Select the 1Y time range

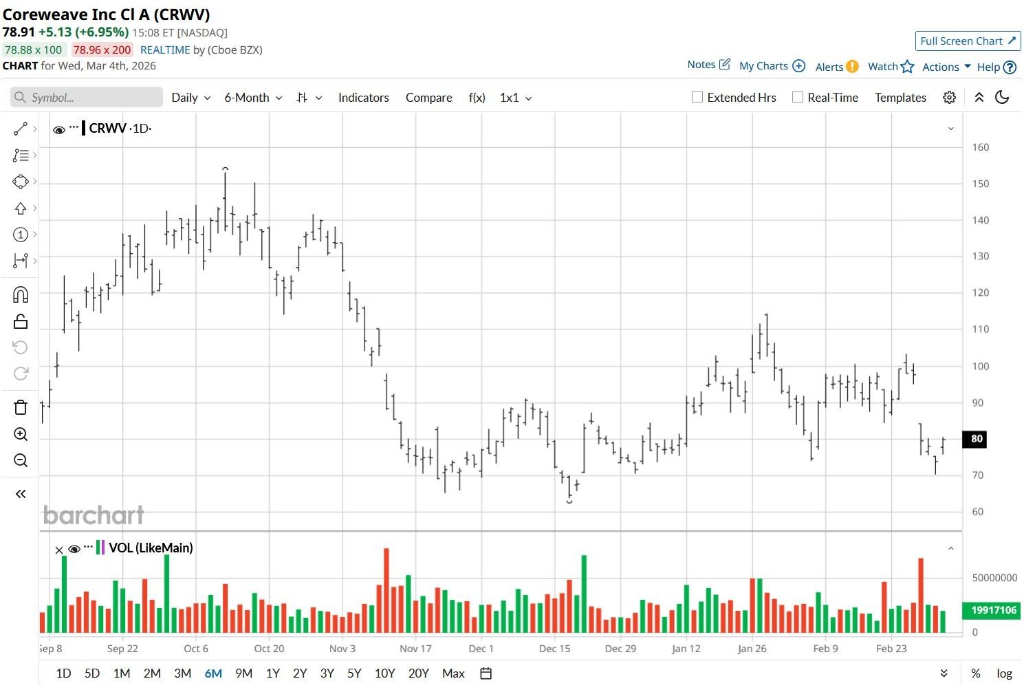point(273,673)
